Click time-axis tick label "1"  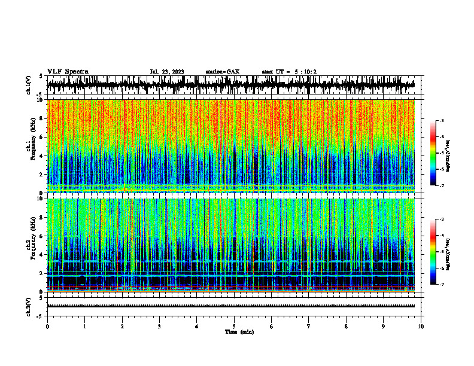84,327
